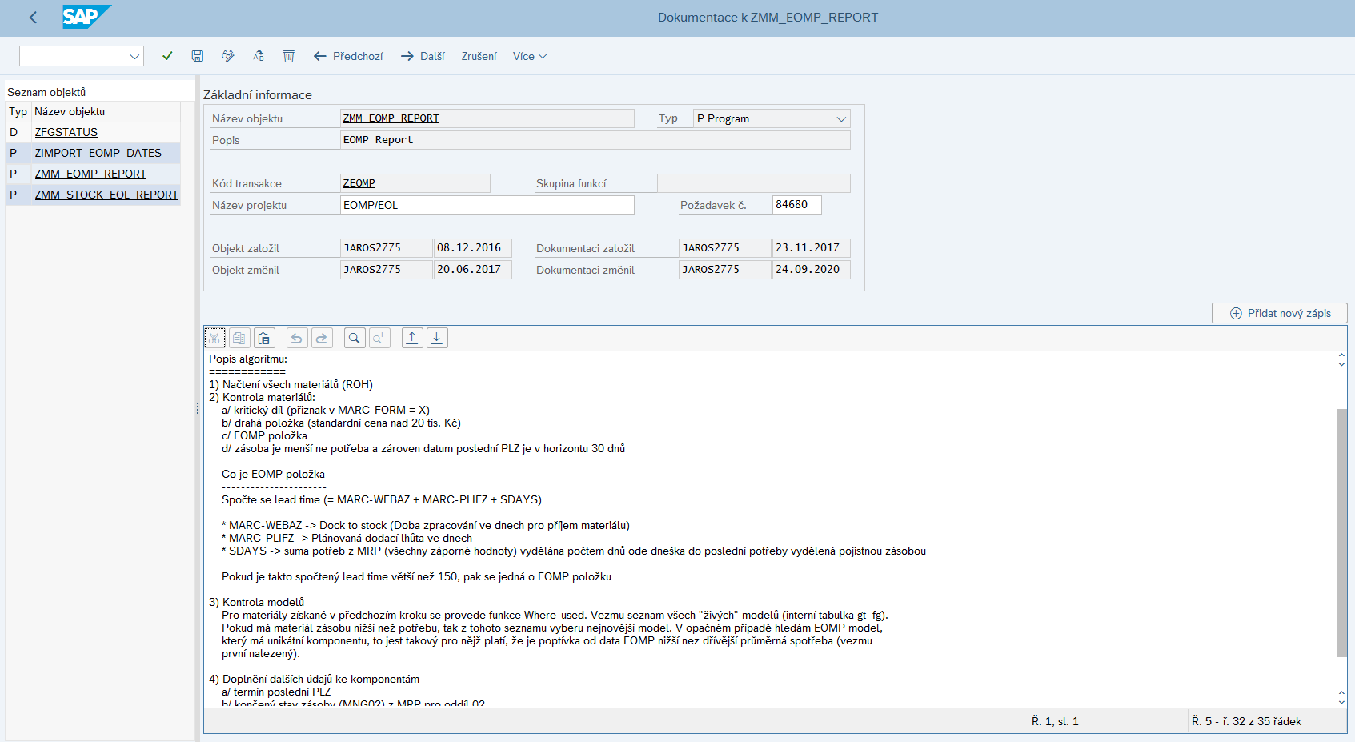Click the trash can delete icon
1355x742 pixels.
coord(289,56)
